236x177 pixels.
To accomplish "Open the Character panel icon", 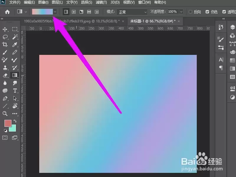I will (221, 60).
